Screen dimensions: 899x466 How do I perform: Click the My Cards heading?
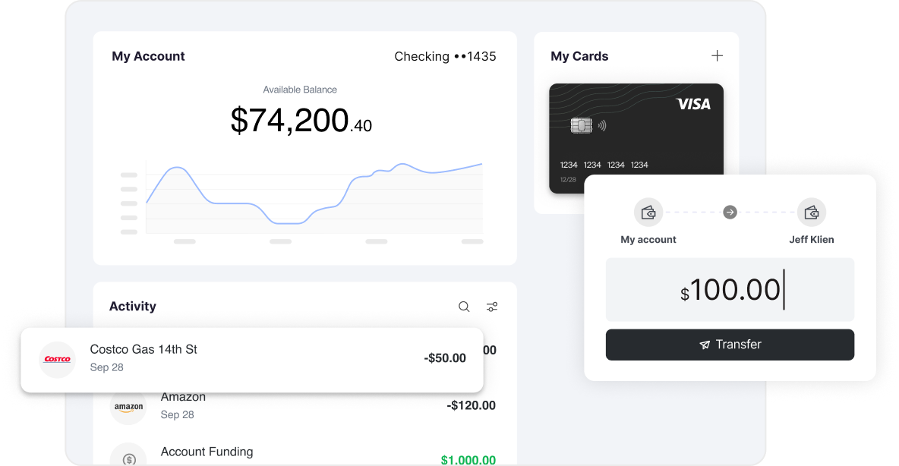pos(579,56)
